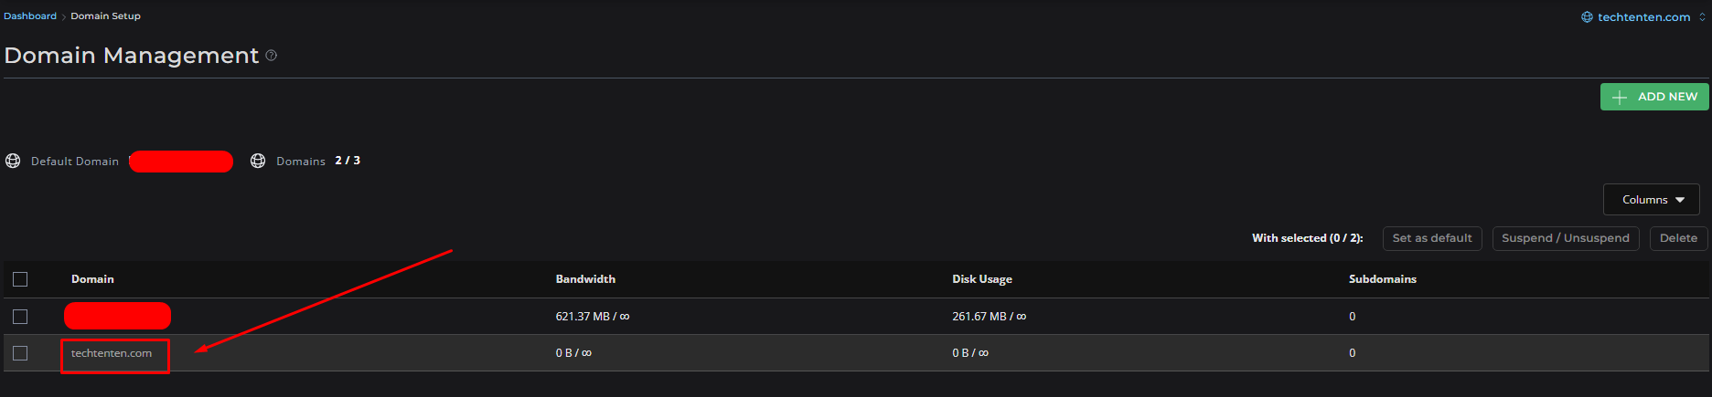This screenshot has height=397, width=1712.
Task: Open the techtenten.com domain link in table
Action: click(112, 353)
